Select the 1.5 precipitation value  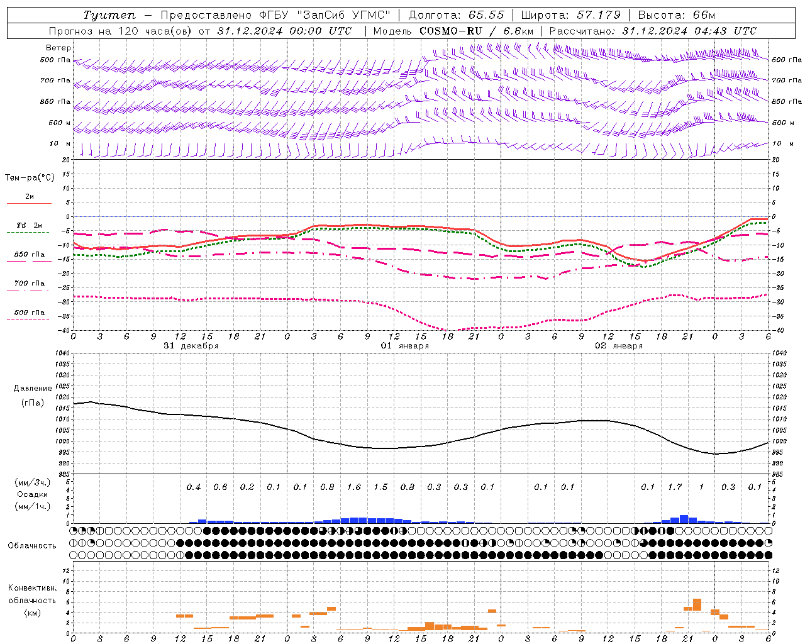(x=380, y=487)
